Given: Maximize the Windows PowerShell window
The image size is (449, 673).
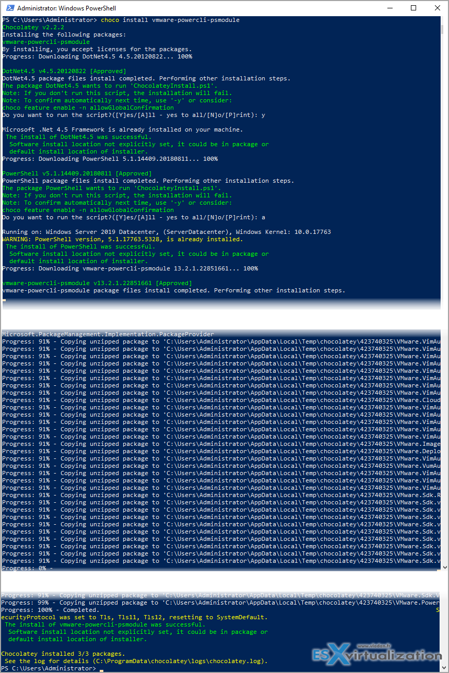Looking at the screenshot, I should pyautogui.click(x=413, y=8).
